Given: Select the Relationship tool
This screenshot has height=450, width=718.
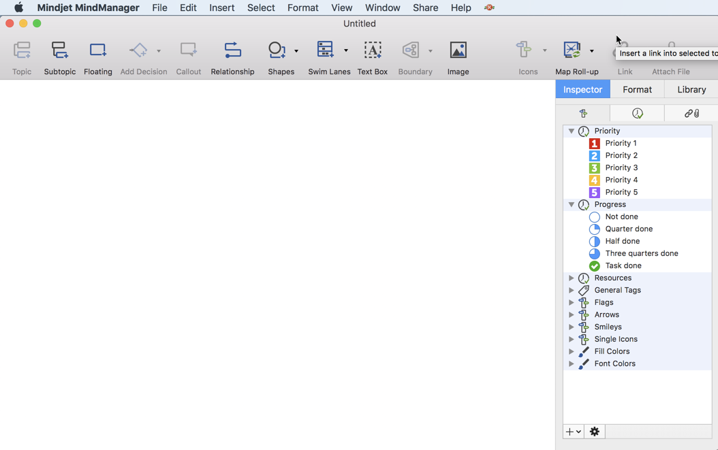Looking at the screenshot, I should [232, 50].
